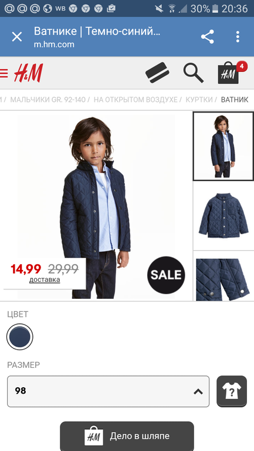Go to НА ОТКРЫТОМ ВОЗДУХЕ breadcrumb
This screenshot has height=451, width=254.
(x=136, y=100)
